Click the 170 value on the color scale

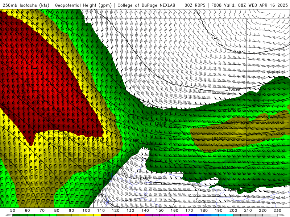tap(189, 210)
